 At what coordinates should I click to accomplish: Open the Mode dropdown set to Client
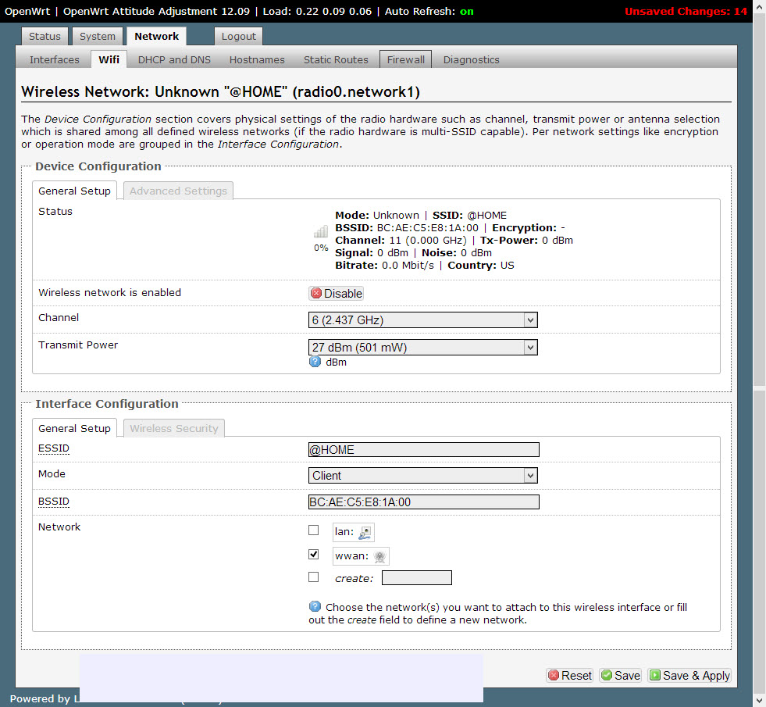click(x=423, y=476)
